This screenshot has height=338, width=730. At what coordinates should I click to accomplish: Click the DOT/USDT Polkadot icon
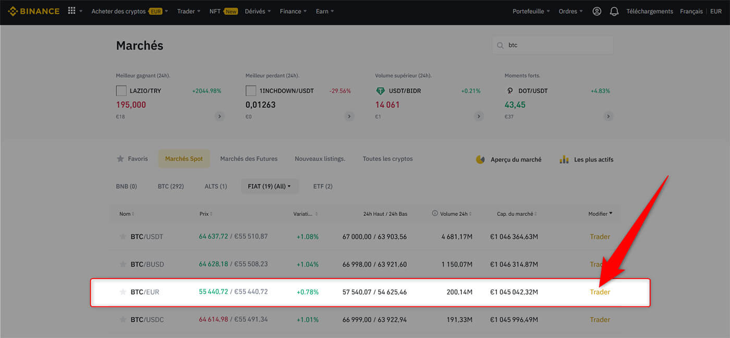click(x=510, y=91)
